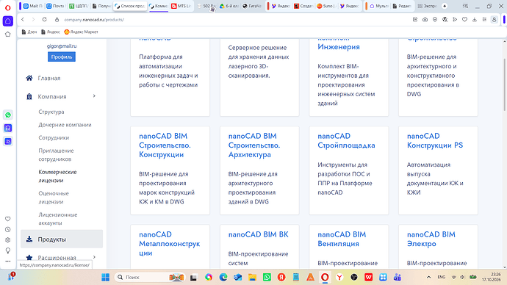Open the sidebar heart bookmarks icon
507x285 pixels.
(8, 219)
